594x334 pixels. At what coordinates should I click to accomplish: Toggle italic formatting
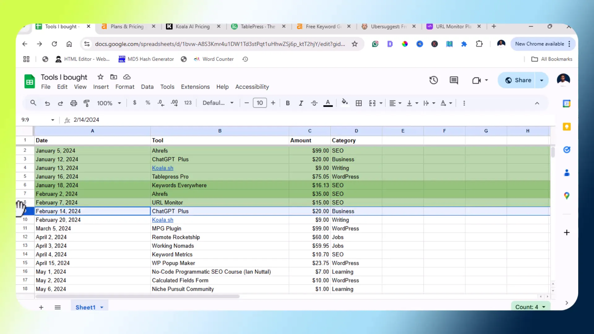tap(301, 103)
